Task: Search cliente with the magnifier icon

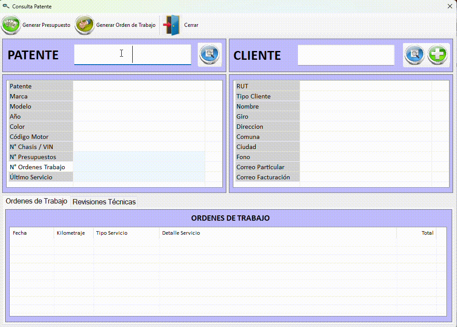Action: [414, 55]
